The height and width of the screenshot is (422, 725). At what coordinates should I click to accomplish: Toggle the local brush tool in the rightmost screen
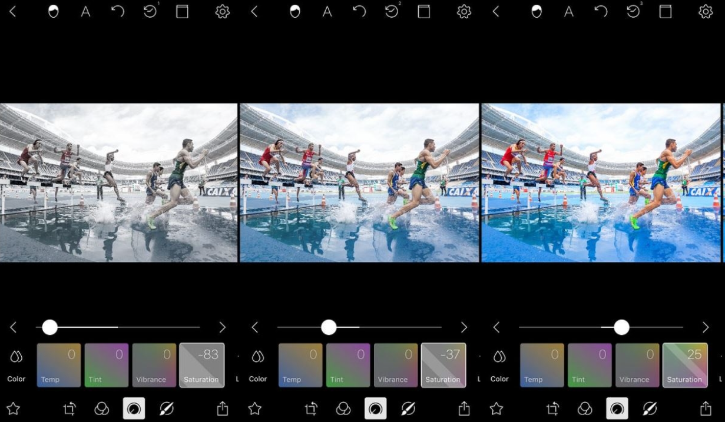650,408
